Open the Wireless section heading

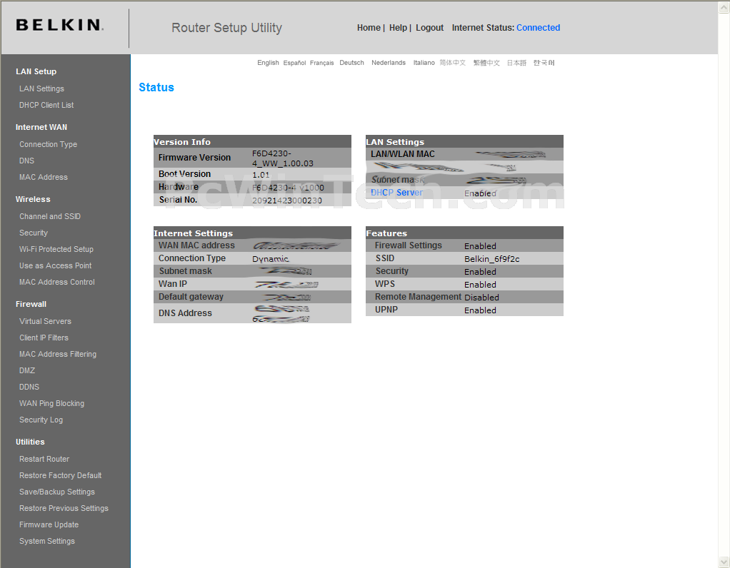coord(33,200)
